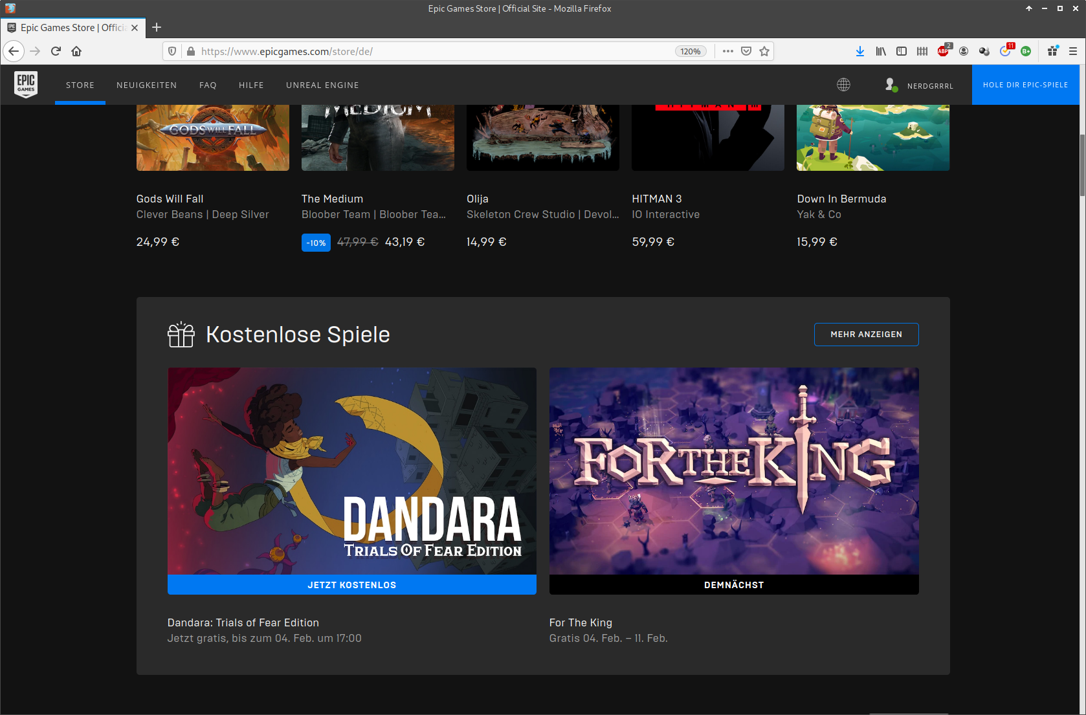
Task: Click the -10% discount badge
Action: 316,243
